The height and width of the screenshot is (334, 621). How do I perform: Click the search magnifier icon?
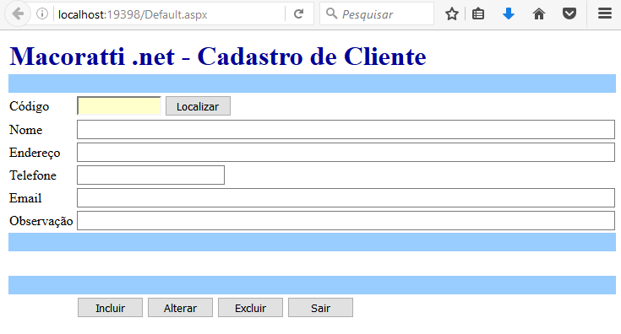331,13
